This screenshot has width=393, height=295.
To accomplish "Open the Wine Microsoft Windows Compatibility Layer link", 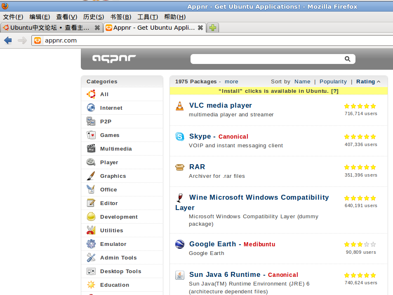I will pos(252,203).
